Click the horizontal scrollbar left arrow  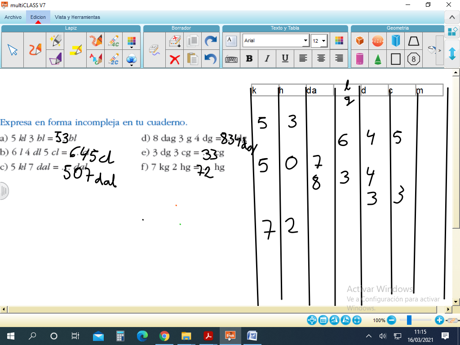point(4,309)
